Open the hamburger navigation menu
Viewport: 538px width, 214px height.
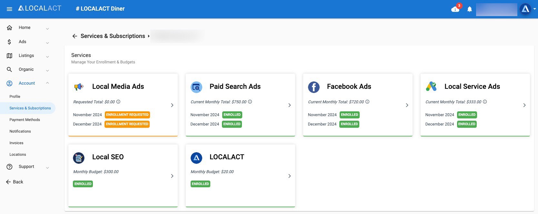tap(9, 9)
